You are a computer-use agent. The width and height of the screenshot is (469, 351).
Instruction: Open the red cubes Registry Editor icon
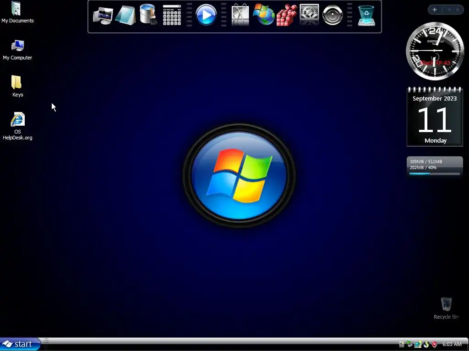pyautogui.click(x=287, y=15)
